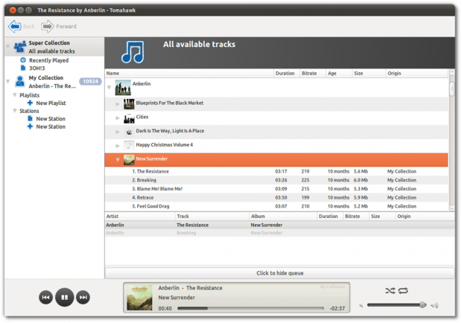The image size is (462, 323).
Task: Pause playback with the pause button
Action: (x=65, y=298)
